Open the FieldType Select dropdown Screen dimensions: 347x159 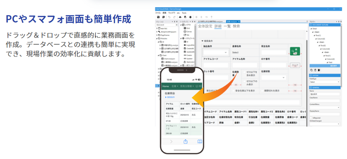[325, 82]
